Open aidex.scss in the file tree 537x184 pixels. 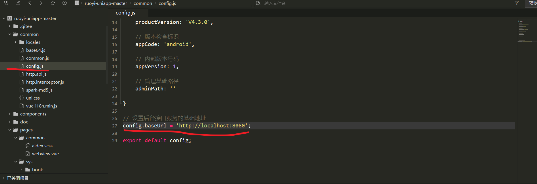pyautogui.click(x=42, y=146)
